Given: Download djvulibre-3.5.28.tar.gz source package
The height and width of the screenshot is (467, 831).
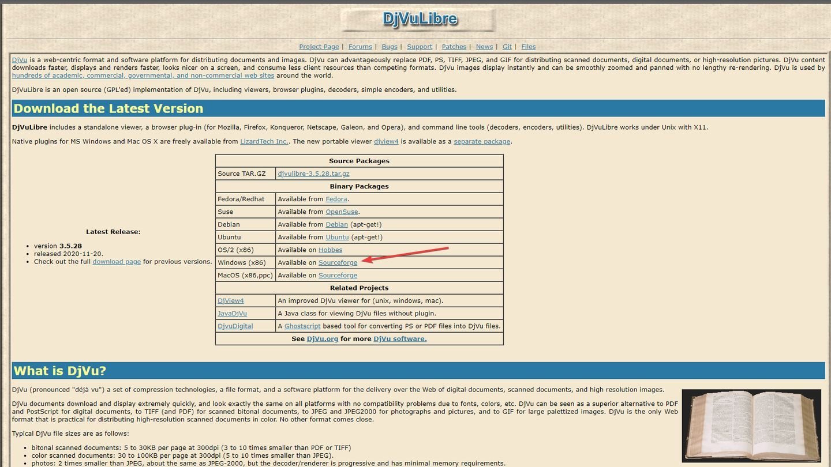Looking at the screenshot, I should tap(313, 174).
